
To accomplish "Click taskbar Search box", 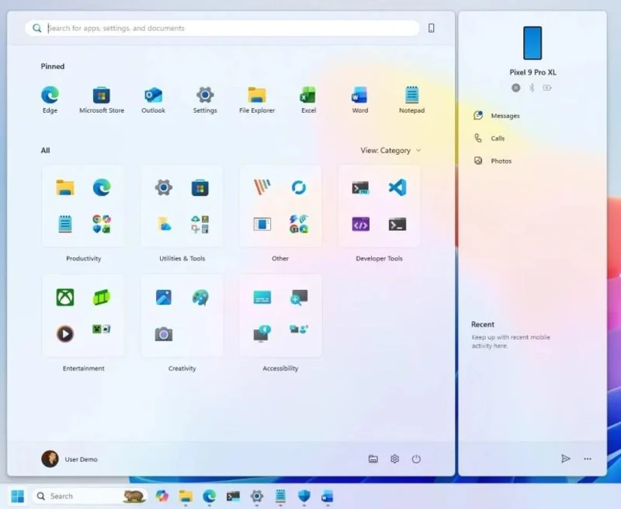I will point(90,496).
